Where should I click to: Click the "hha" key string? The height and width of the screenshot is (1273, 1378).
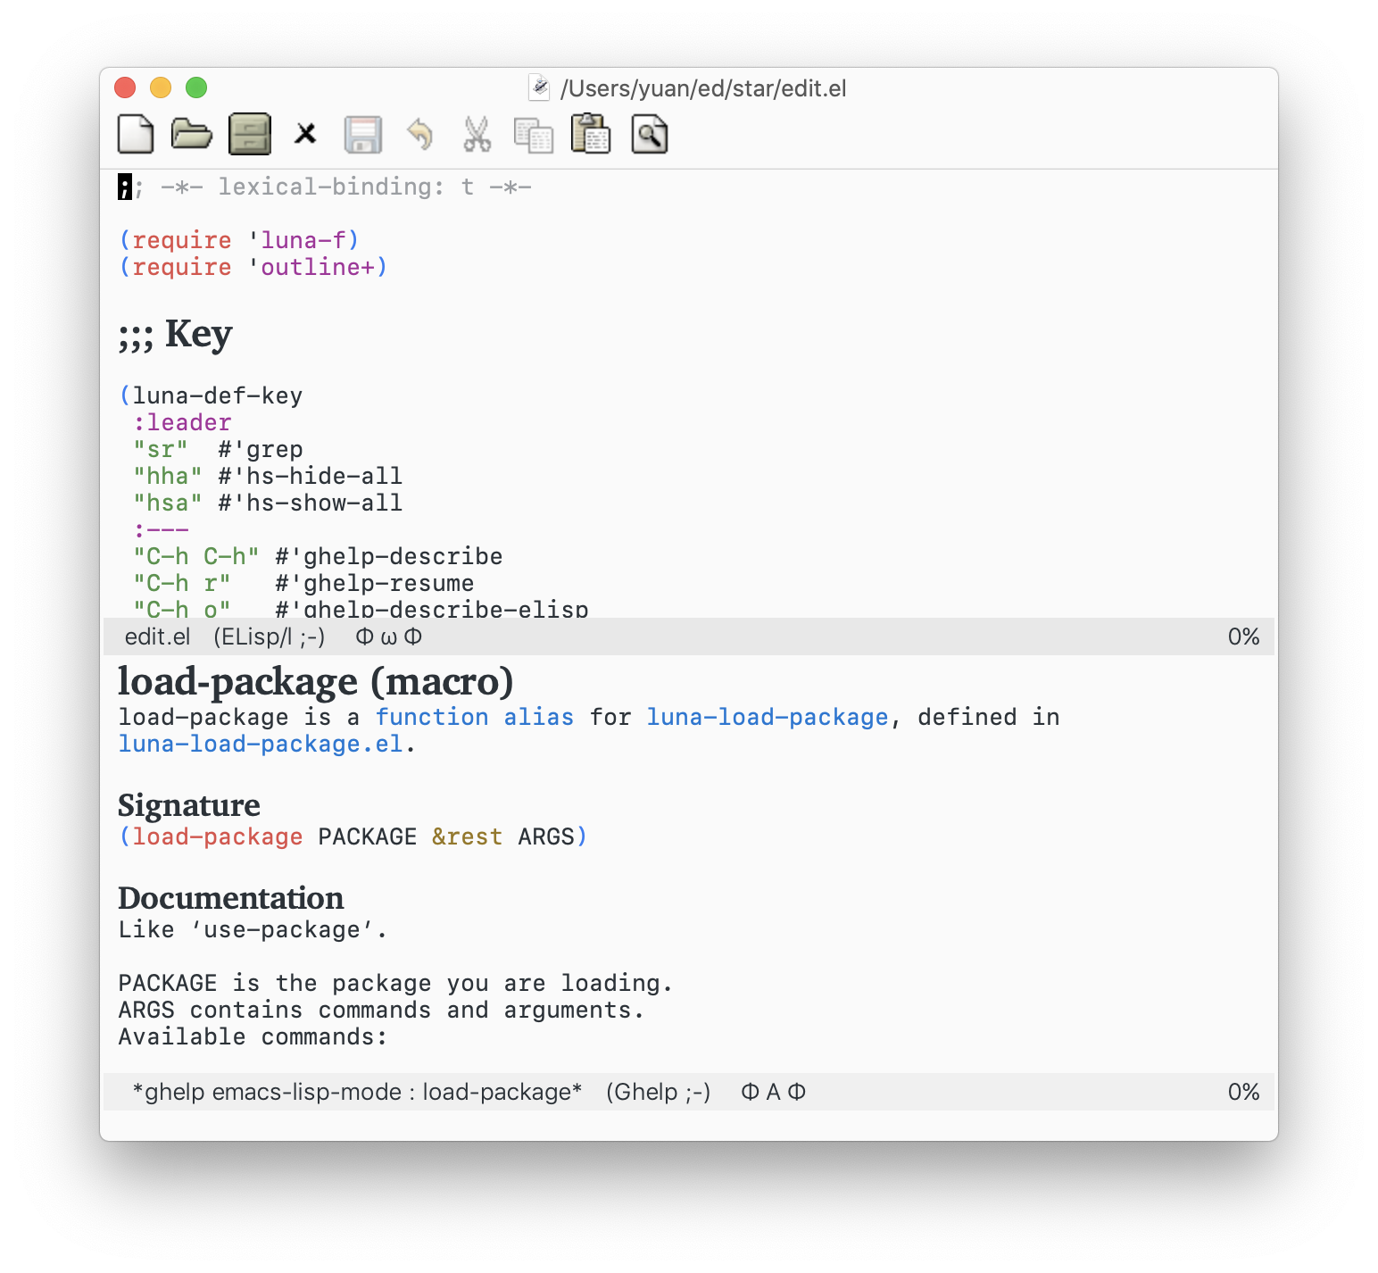(168, 476)
